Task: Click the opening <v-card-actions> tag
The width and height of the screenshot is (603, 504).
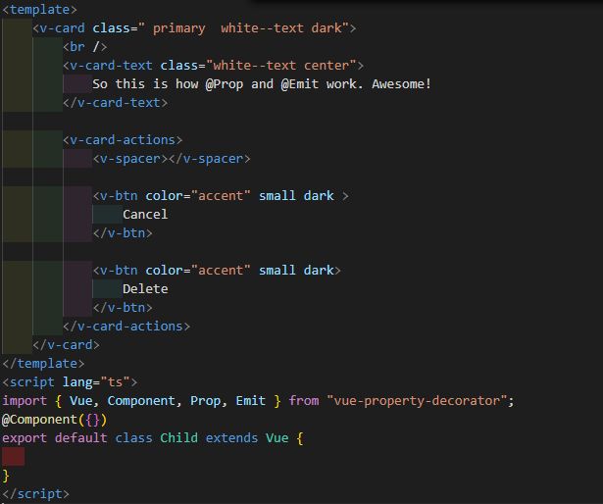Action: pyautogui.click(x=123, y=140)
